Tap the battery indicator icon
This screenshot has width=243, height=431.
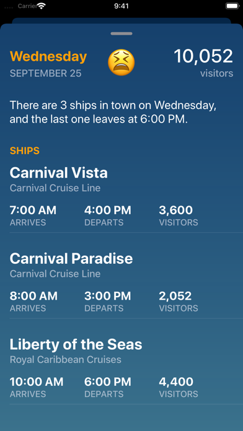(x=232, y=6)
